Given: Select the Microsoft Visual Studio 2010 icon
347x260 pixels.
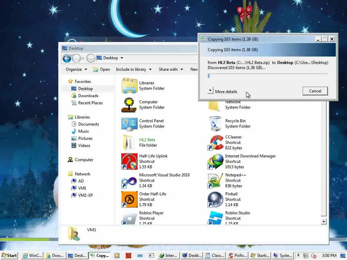Looking at the screenshot, I should [129, 181].
